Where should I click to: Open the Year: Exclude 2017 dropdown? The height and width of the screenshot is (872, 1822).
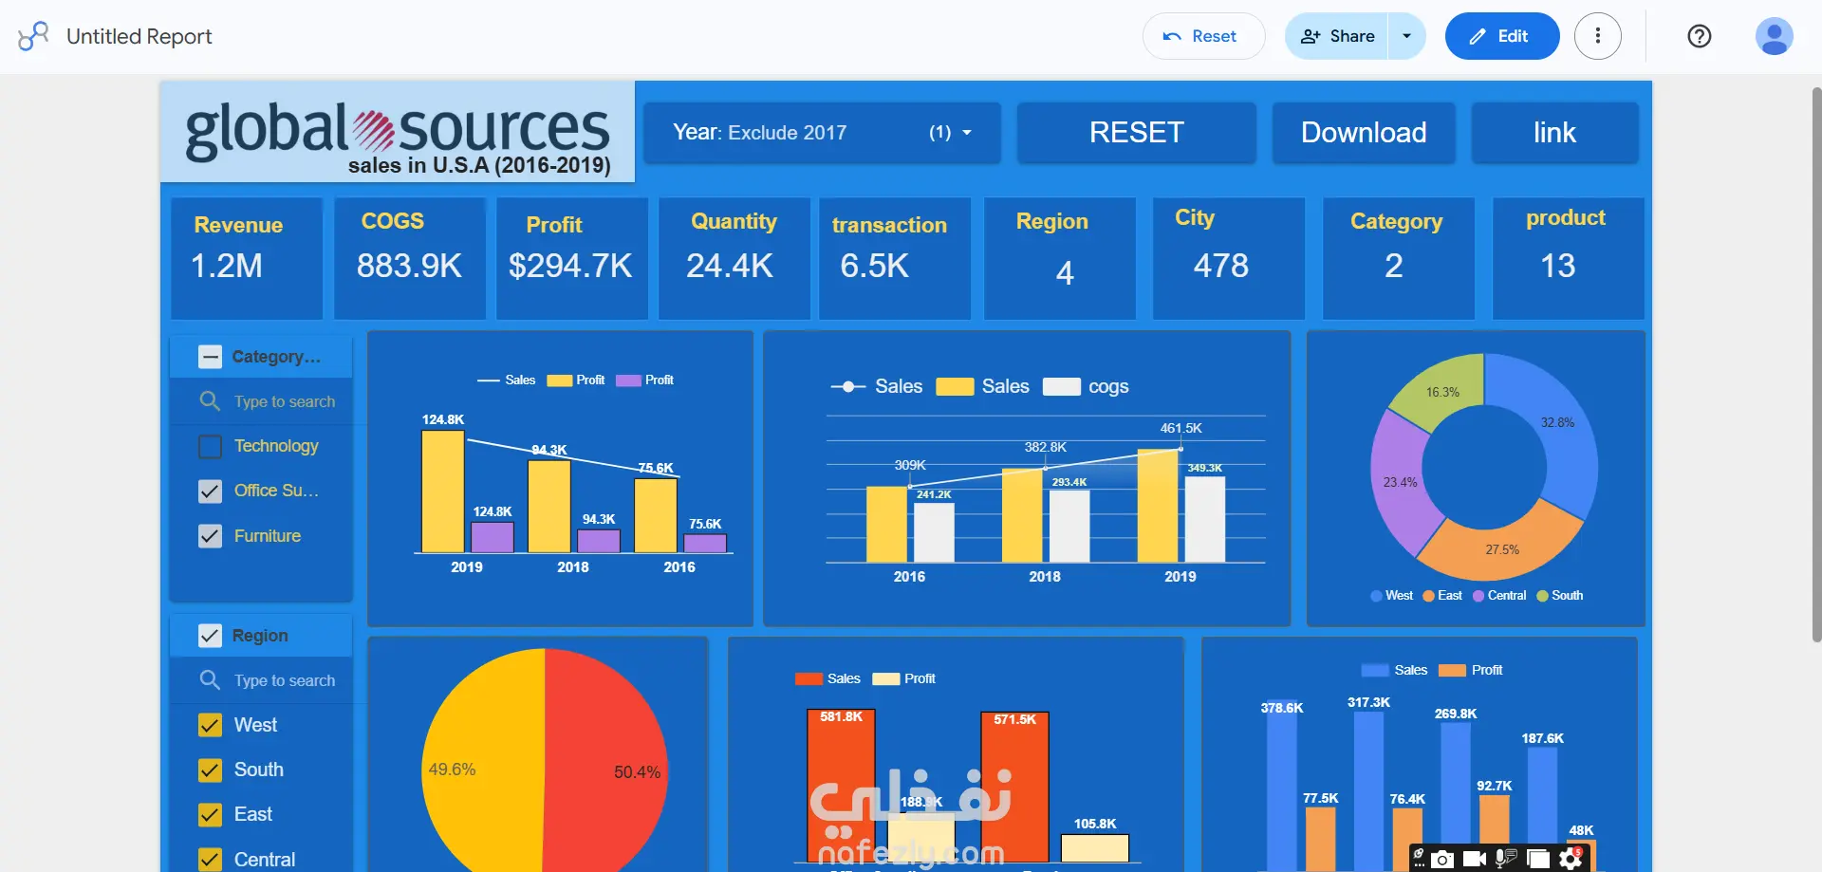coord(822,133)
